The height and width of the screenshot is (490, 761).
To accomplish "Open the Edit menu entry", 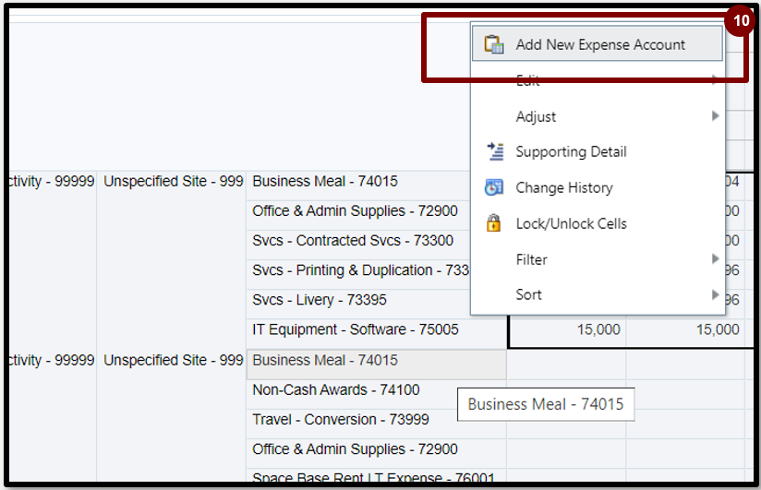I will pos(527,81).
